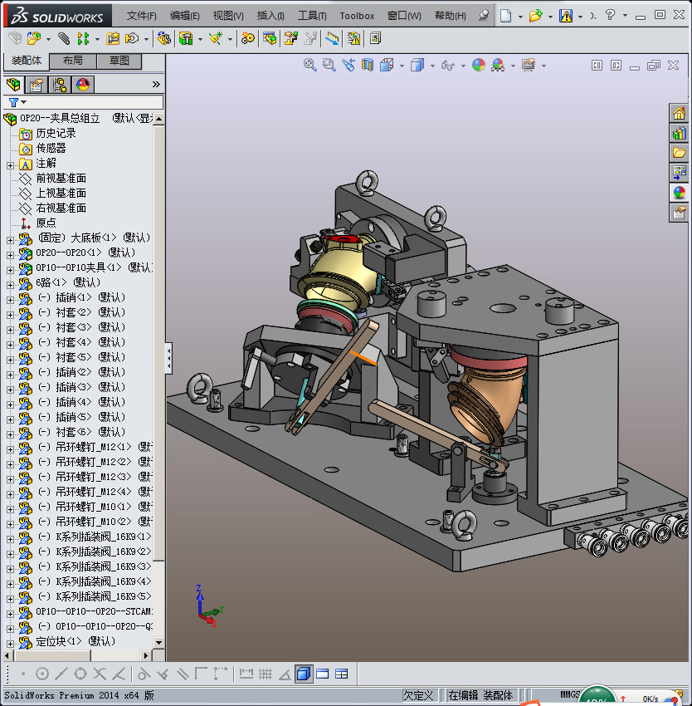
Task: Expand the 大底板<1> component node
Action: coord(10,238)
